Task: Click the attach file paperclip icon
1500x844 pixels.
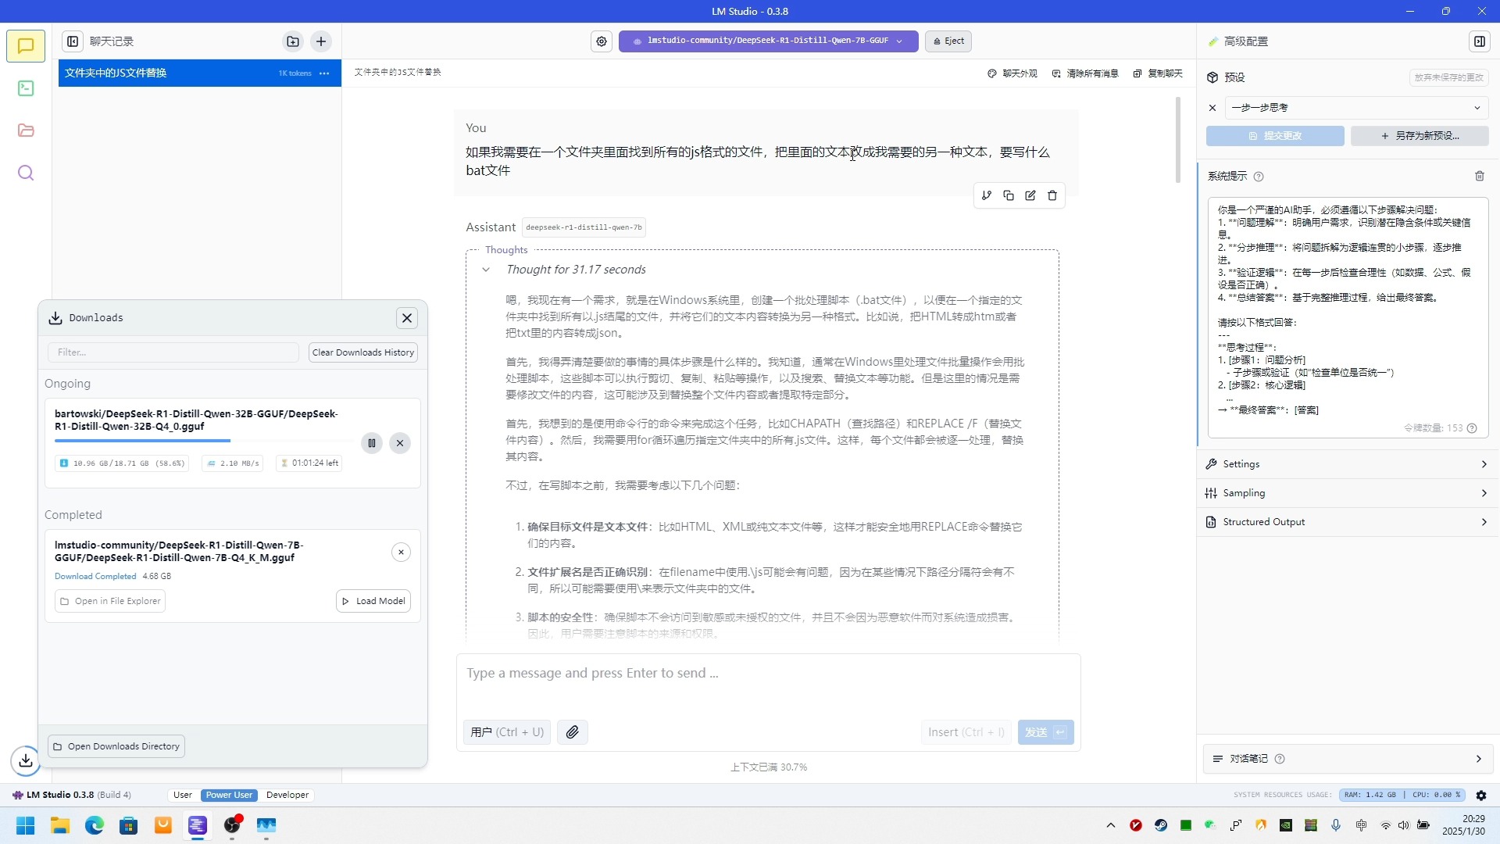Action: (x=573, y=732)
